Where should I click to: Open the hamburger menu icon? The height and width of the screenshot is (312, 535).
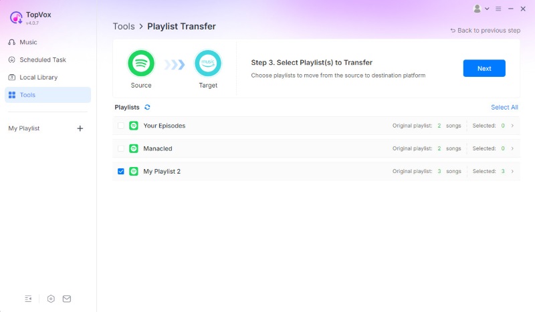pyautogui.click(x=498, y=9)
